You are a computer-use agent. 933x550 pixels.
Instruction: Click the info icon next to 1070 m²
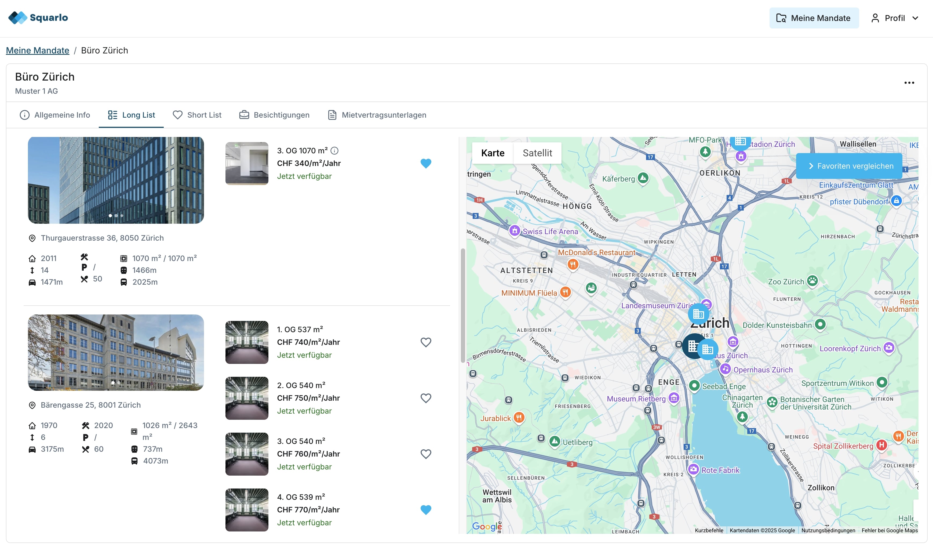coord(334,150)
